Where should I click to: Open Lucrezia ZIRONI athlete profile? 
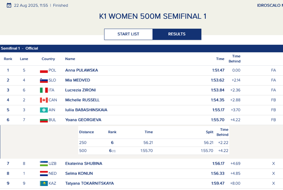pyautogui.click(x=80, y=90)
